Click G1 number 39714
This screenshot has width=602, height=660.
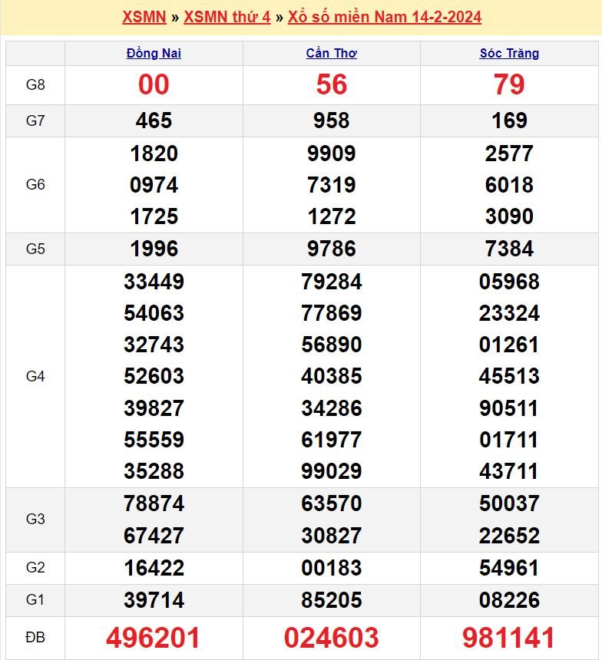(x=154, y=600)
